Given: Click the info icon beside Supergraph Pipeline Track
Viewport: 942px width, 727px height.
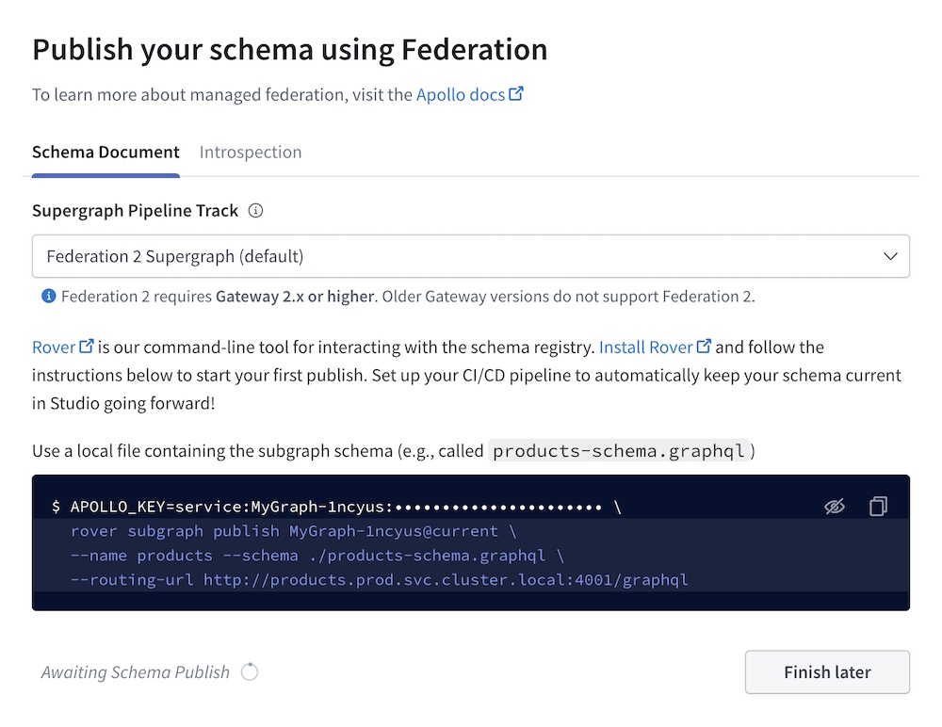Looking at the screenshot, I should [x=254, y=211].
